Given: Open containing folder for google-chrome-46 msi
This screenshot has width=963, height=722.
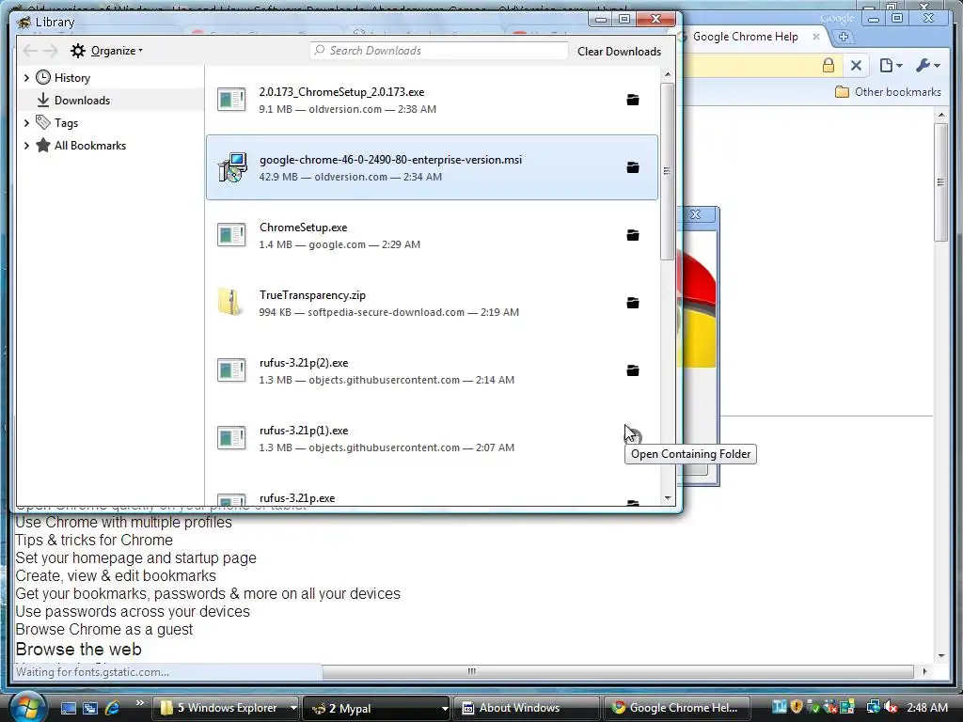Looking at the screenshot, I should tap(633, 167).
